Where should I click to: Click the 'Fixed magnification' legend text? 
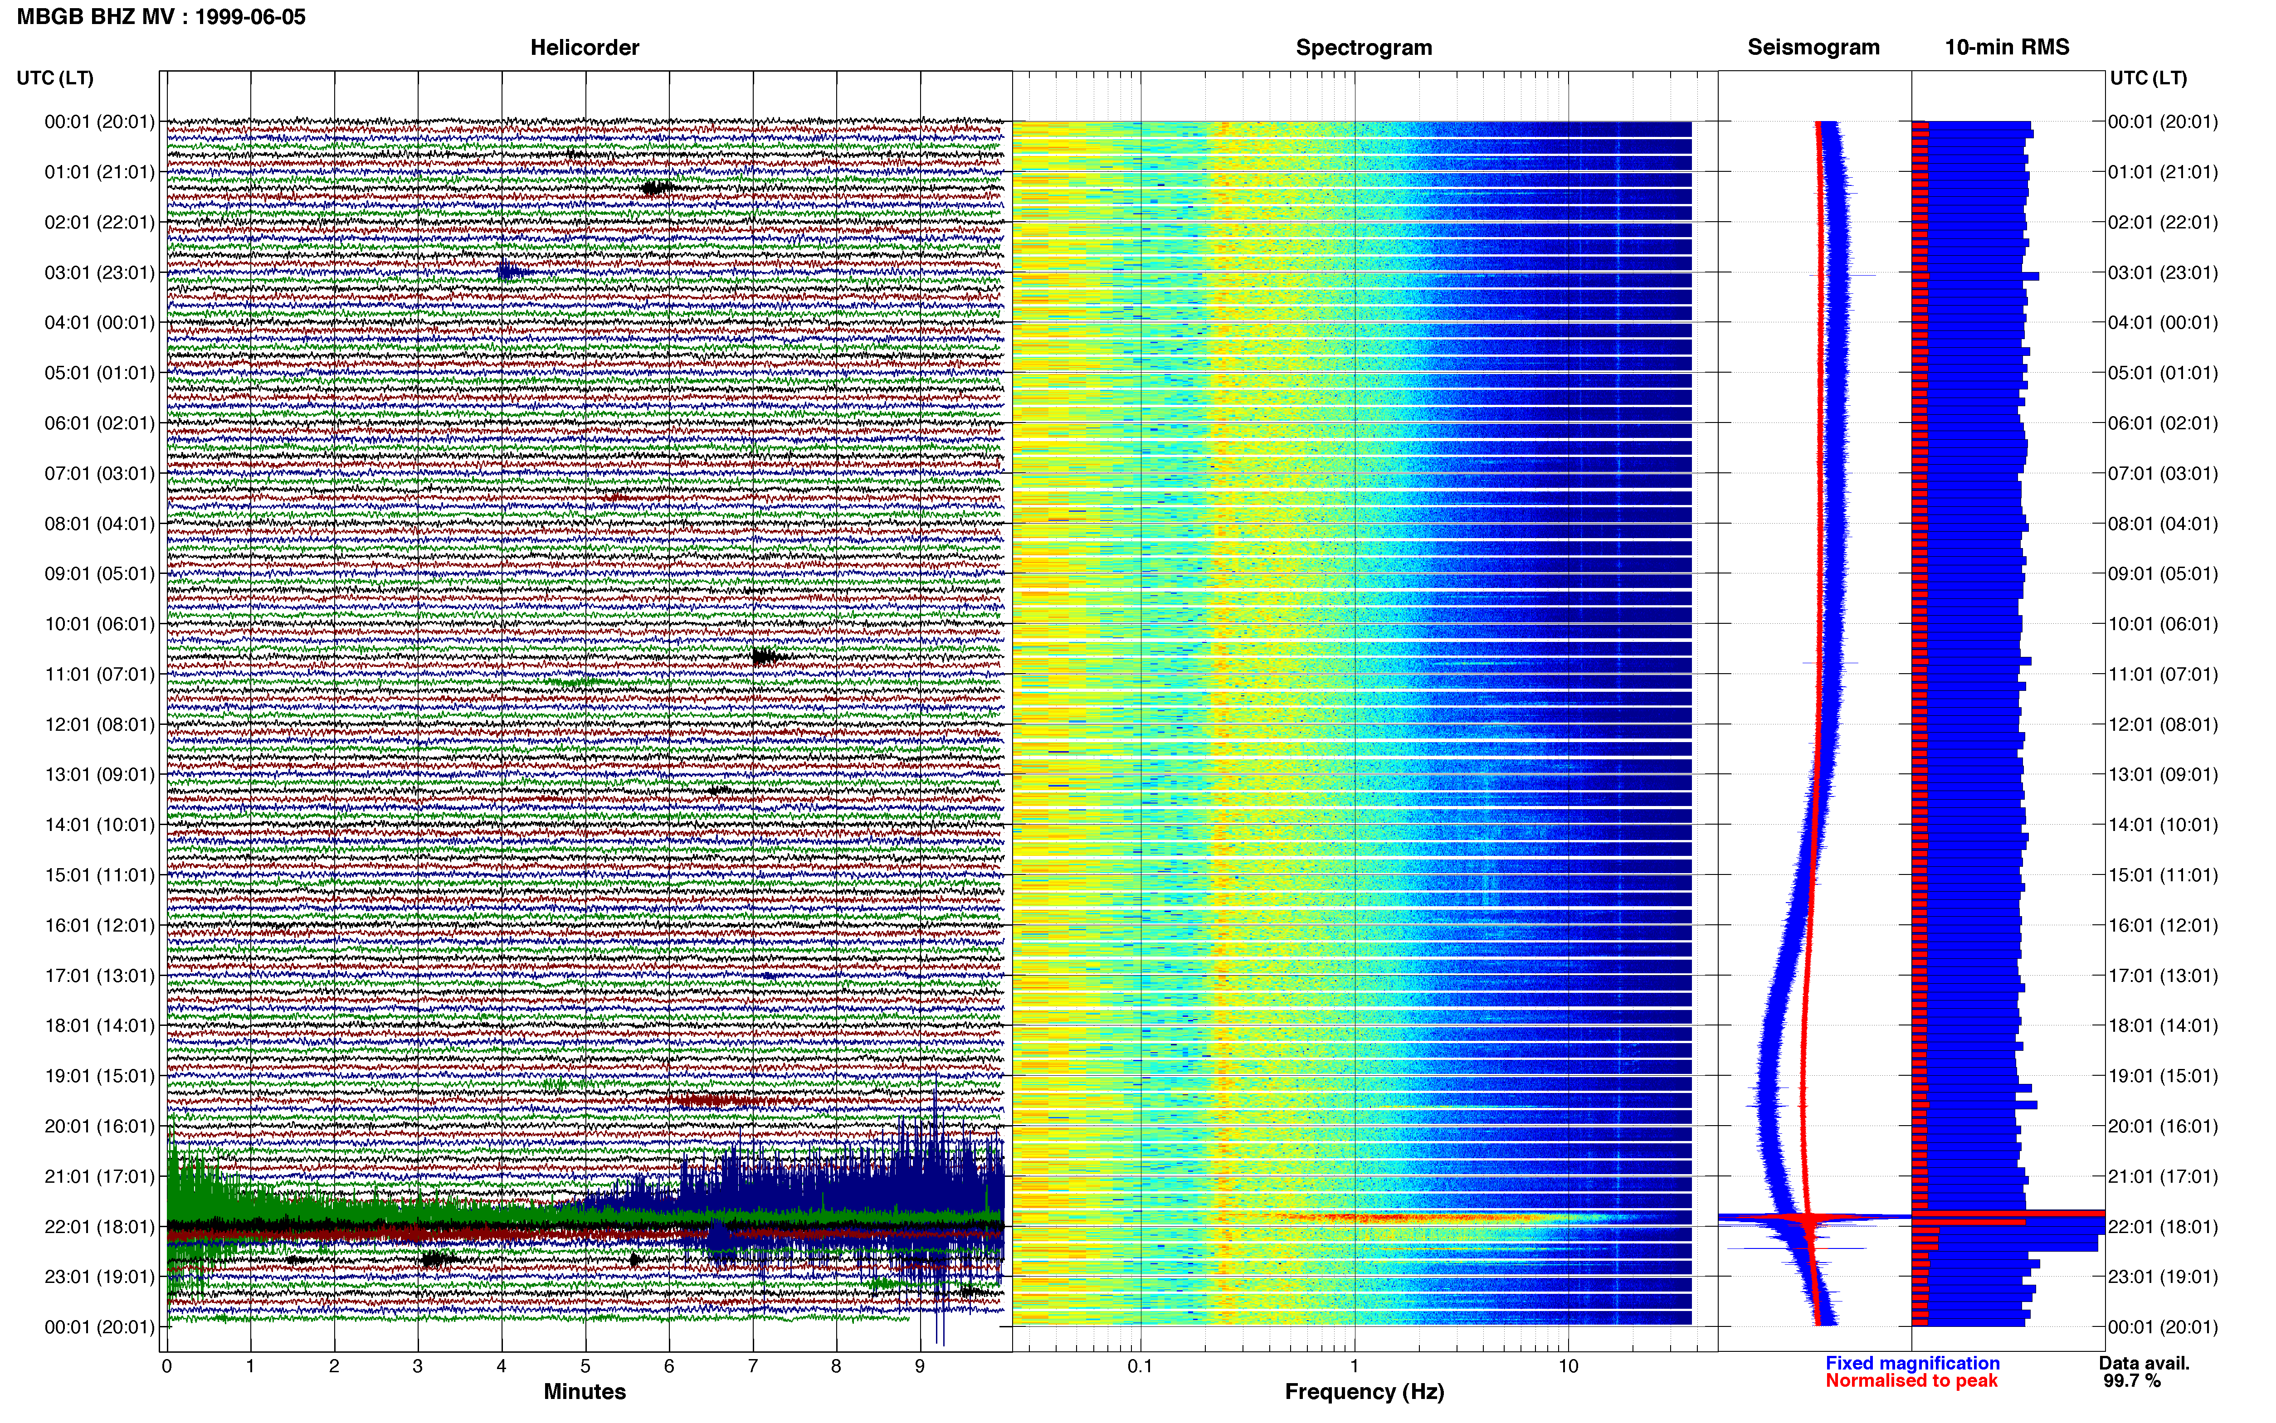[x=1912, y=1363]
